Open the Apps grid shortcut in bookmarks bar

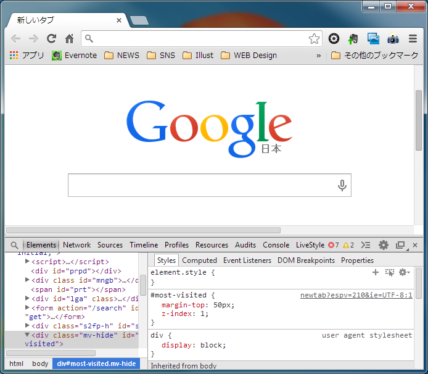27,56
